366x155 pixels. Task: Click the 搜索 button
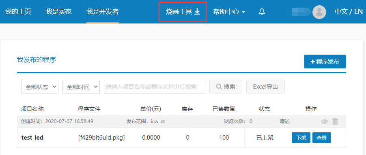226,87
